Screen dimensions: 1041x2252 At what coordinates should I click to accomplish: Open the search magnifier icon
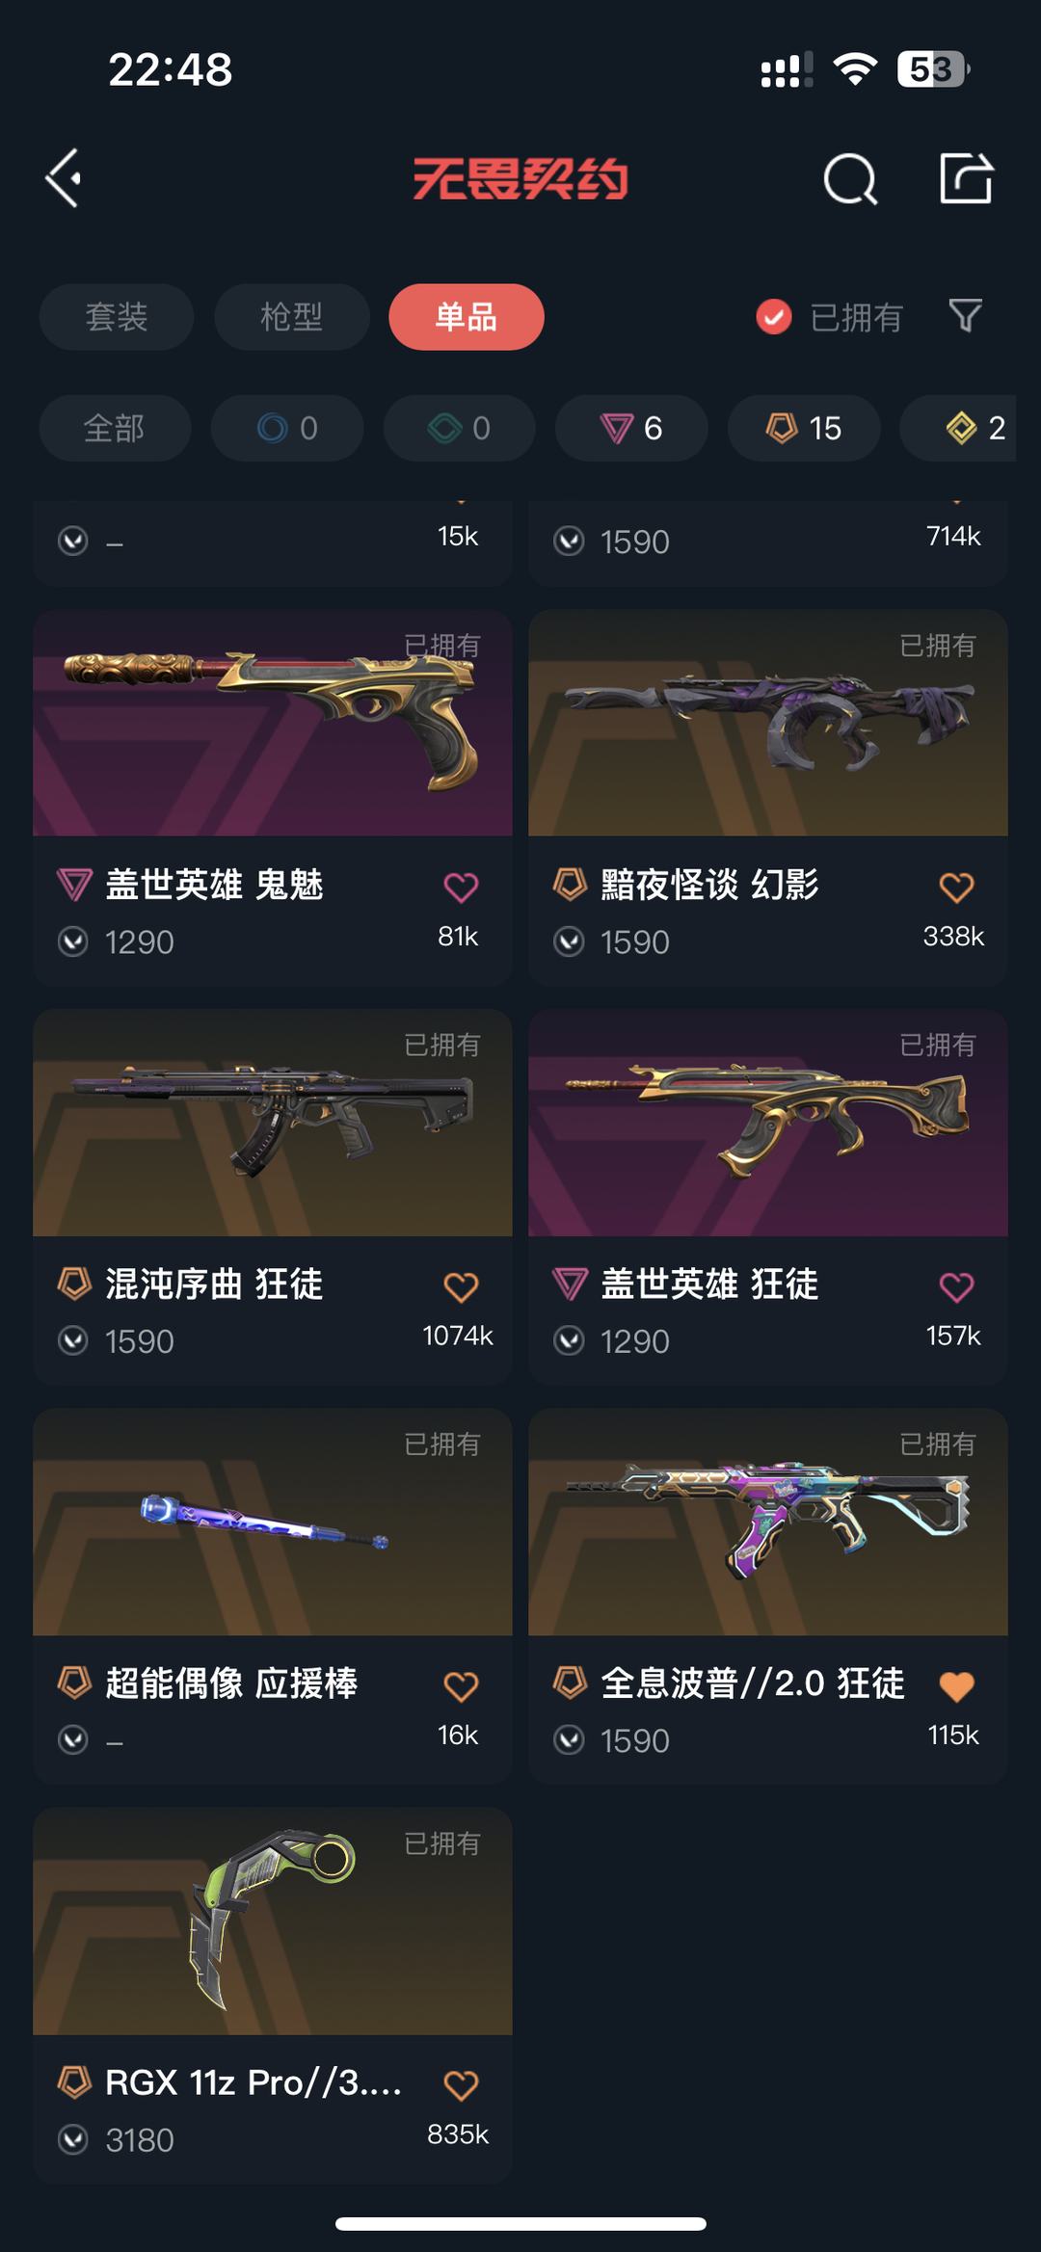(850, 179)
